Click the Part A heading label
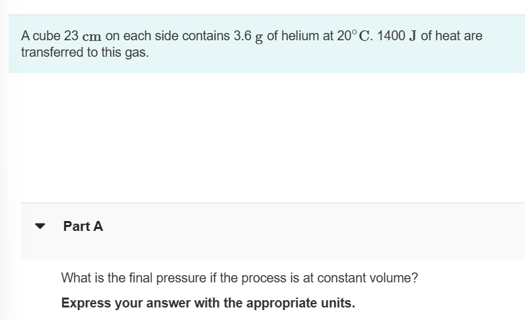The image size is (525, 320). 83,226
